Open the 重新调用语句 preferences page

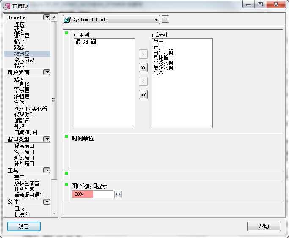(x=29, y=195)
